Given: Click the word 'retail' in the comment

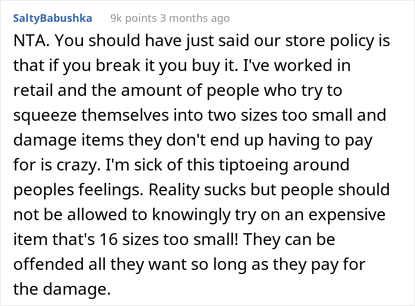Looking at the screenshot, I should 33,90.
